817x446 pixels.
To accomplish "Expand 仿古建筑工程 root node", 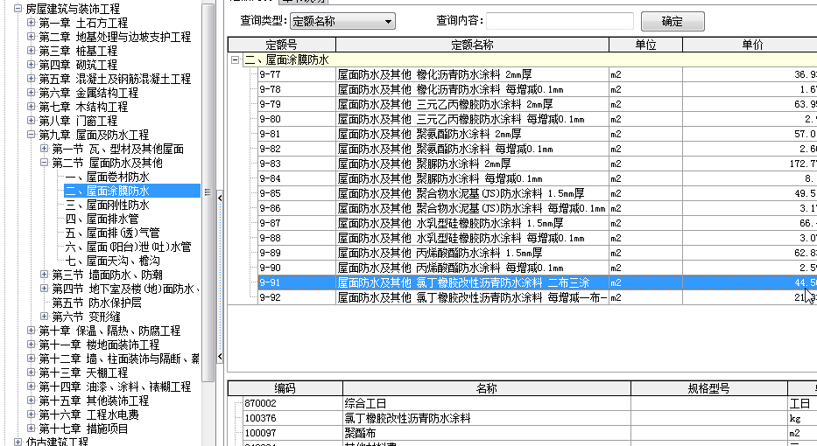I will pos(18,442).
